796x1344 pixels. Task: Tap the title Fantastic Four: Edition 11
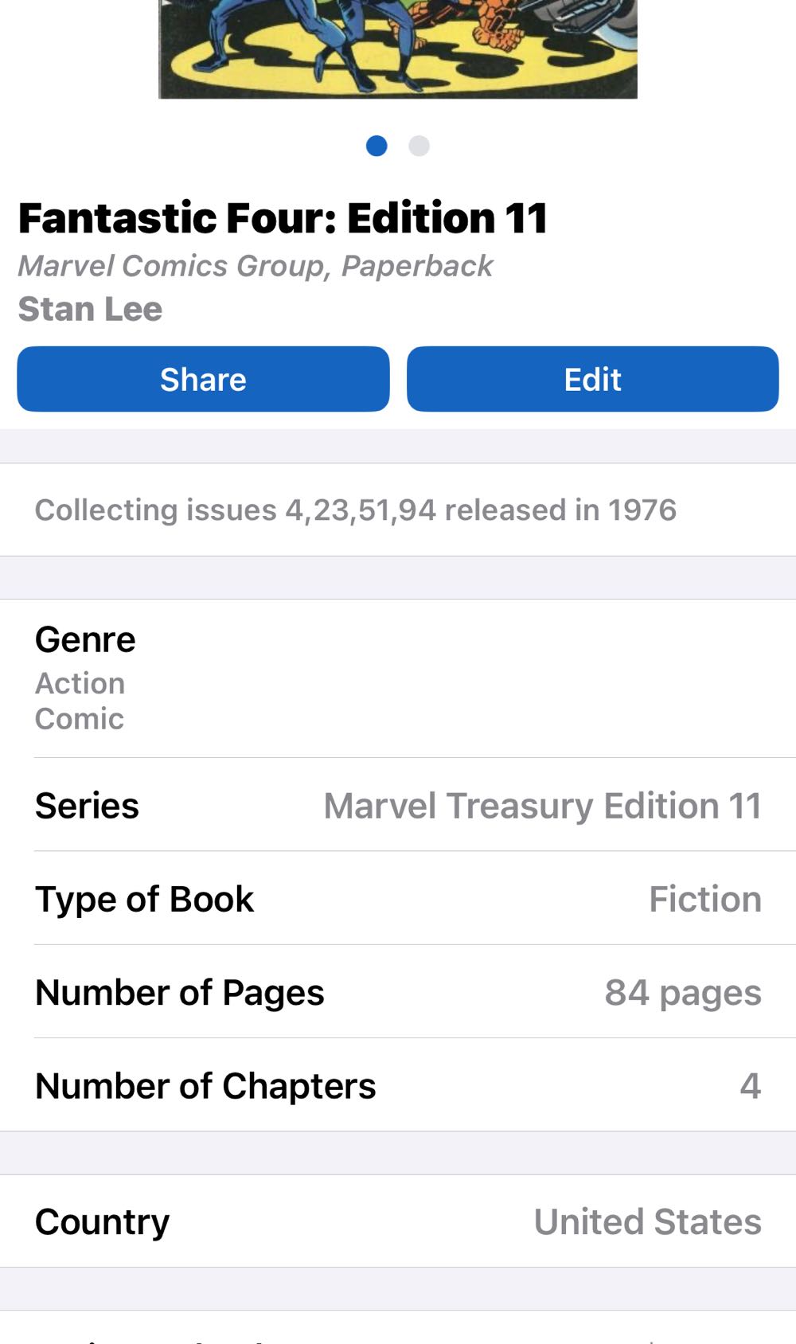(x=283, y=218)
